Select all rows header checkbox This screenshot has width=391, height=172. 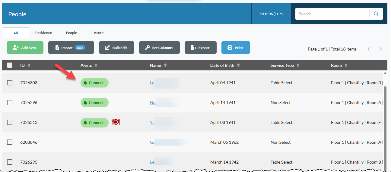(x=10, y=65)
